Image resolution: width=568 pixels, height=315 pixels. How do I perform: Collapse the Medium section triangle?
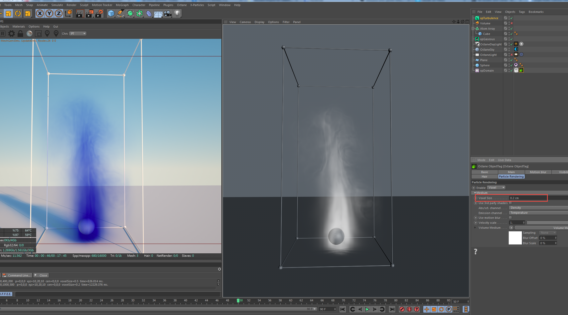(475, 193)
